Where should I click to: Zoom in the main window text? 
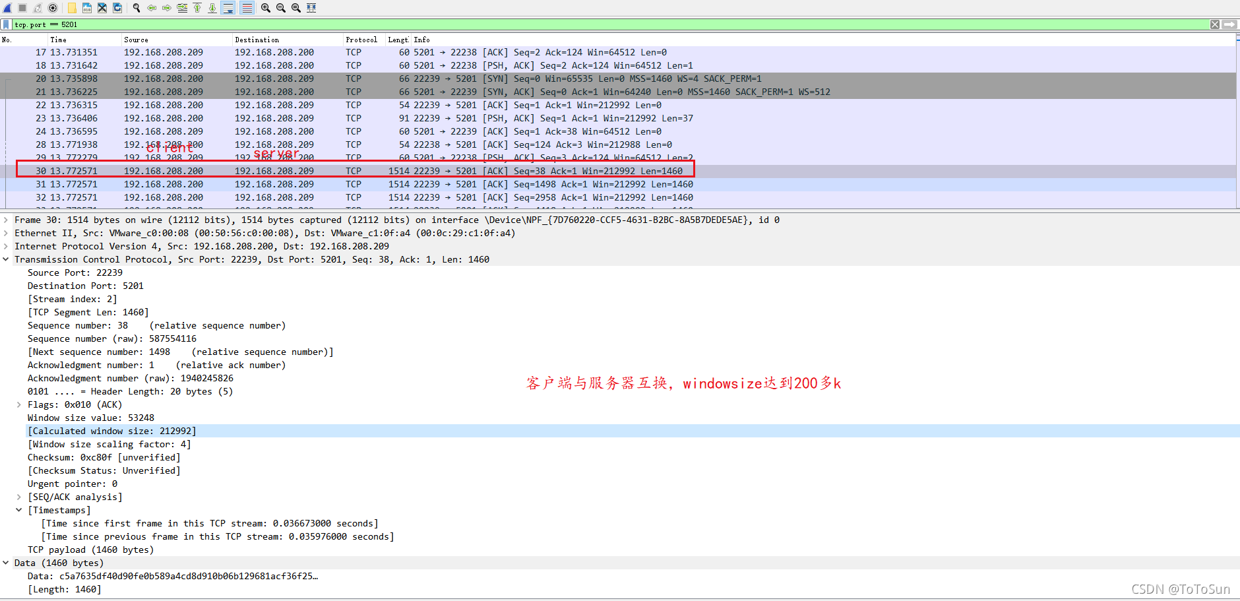click(x=265, y=8)
